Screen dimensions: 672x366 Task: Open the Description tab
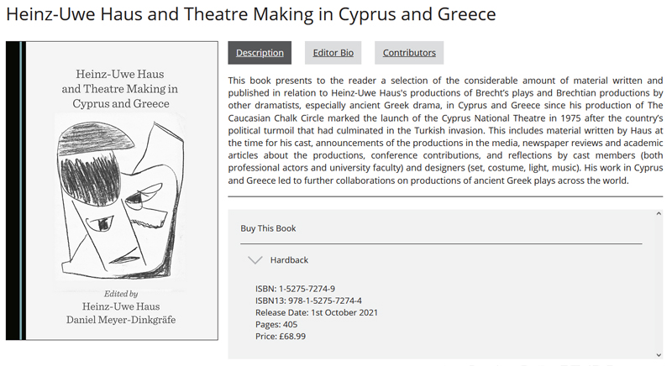coord(260,53)
